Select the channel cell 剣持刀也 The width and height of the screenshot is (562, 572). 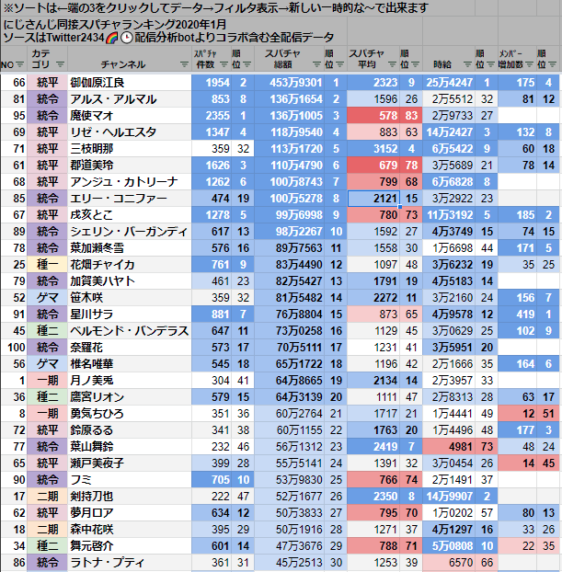pyautogui.click(x=129, y=496)
